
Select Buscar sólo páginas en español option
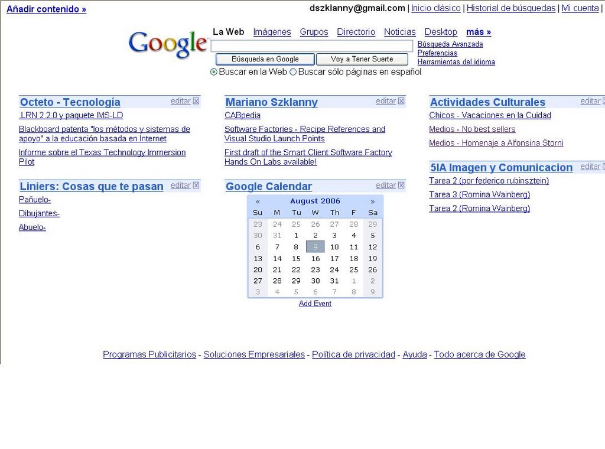pos(293,72)
